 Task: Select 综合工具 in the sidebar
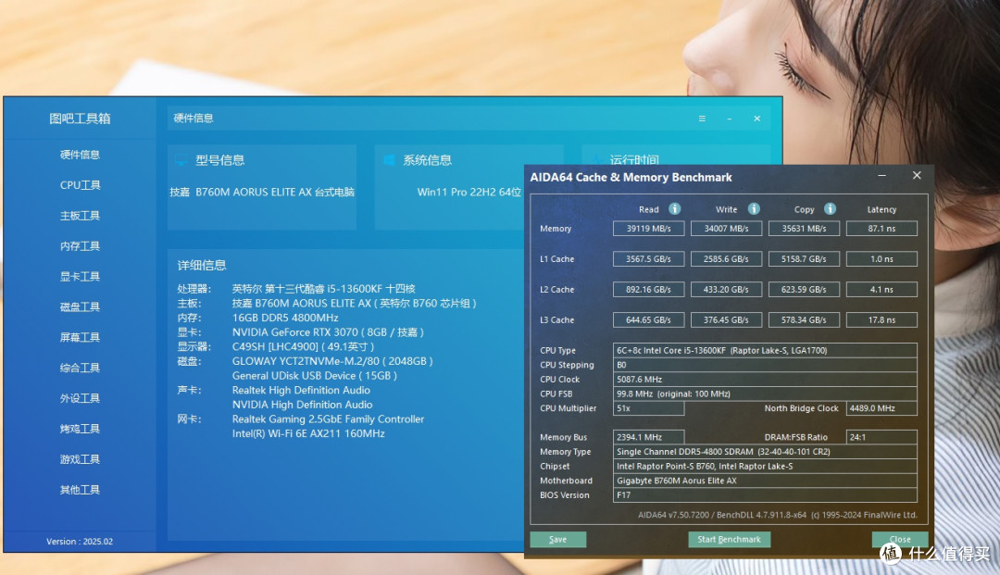(80, 368)
